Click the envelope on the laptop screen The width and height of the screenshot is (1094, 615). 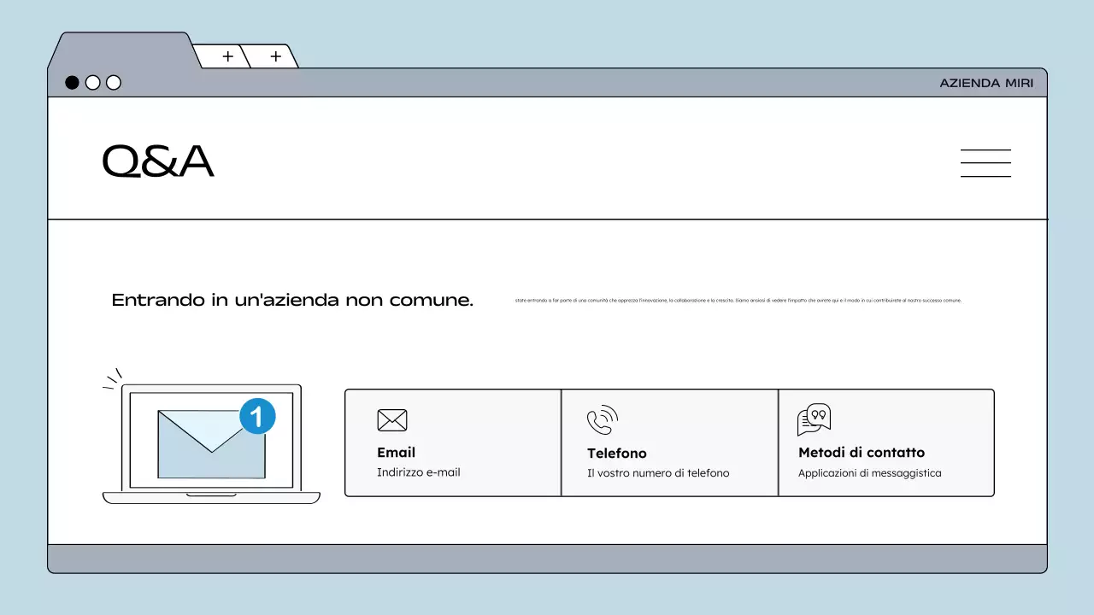click(x=211, y=444)
